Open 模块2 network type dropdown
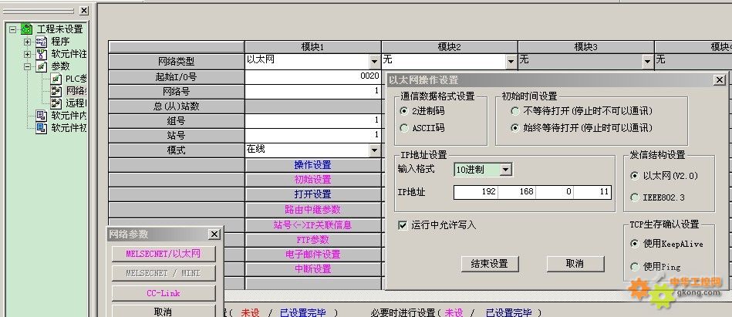The image size is (732, 317). pos(511,61)
